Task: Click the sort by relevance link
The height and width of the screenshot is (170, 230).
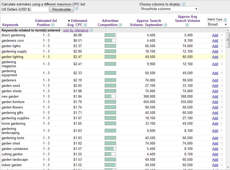Action: (x=76, y=30)
